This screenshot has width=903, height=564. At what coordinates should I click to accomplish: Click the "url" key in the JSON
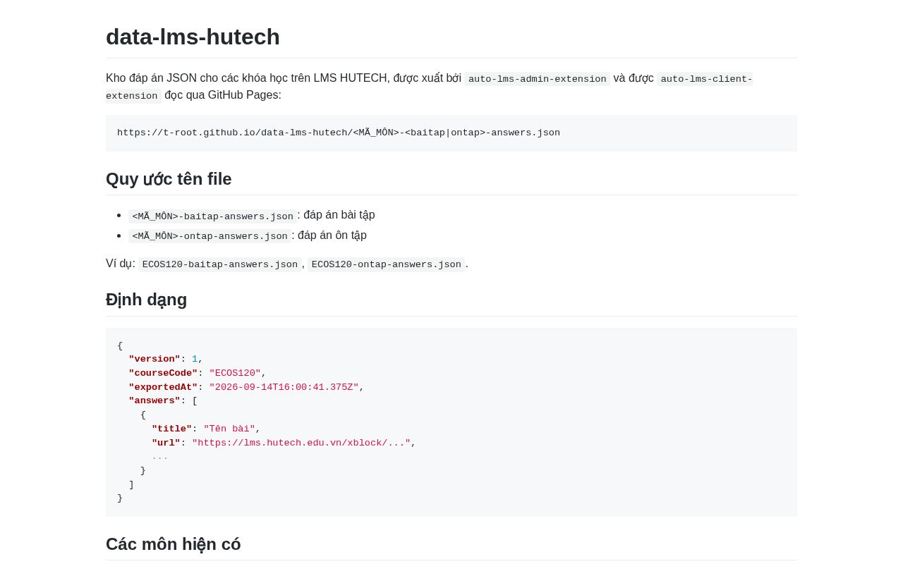tap(166, 443)
